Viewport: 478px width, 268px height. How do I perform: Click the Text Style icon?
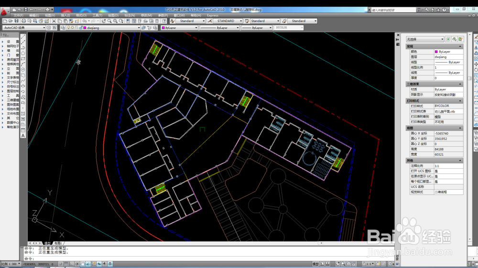[172, 21]
